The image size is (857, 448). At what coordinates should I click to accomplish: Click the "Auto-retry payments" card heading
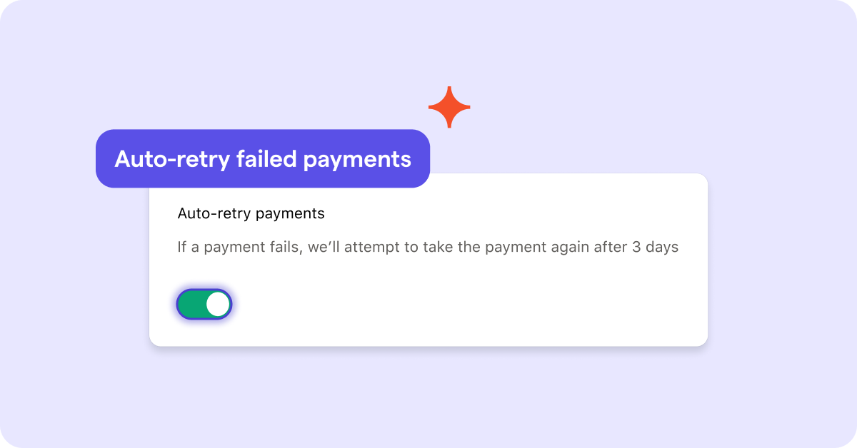pyautogui.click(x=251, y=213)
